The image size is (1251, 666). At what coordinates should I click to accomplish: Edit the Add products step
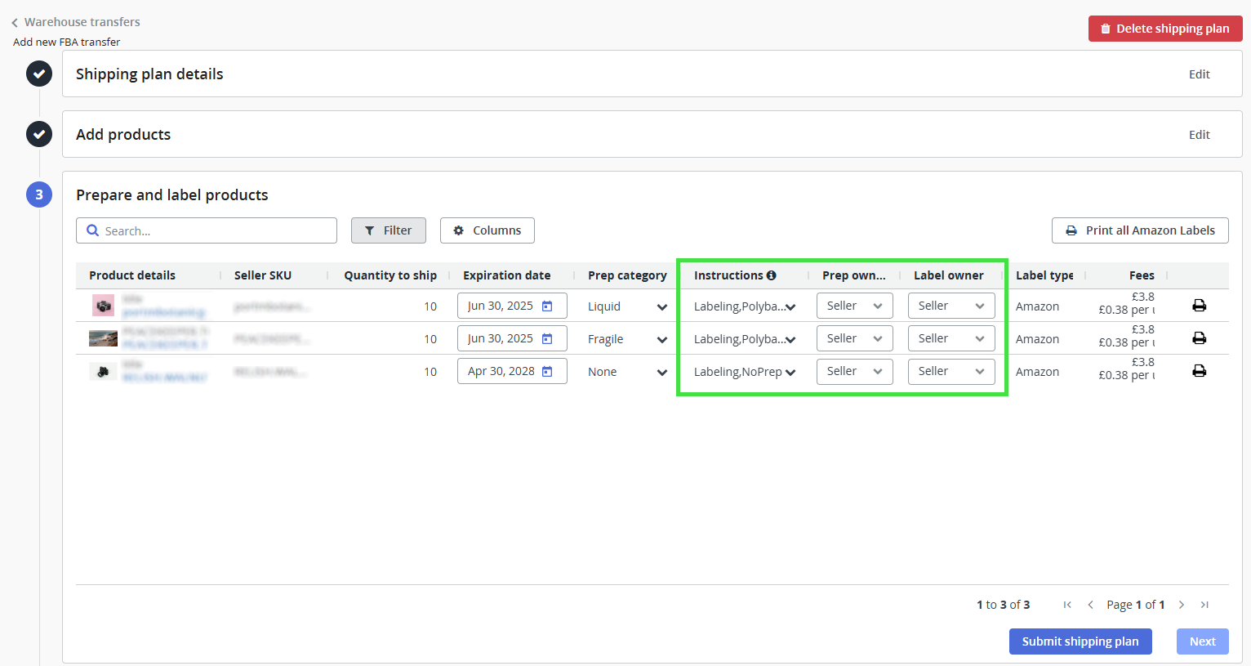point(1199,135)
